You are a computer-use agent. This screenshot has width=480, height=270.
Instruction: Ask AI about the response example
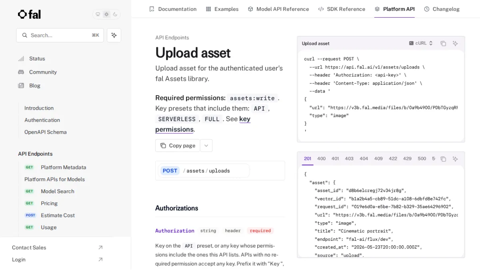click(x=455, y=159)
